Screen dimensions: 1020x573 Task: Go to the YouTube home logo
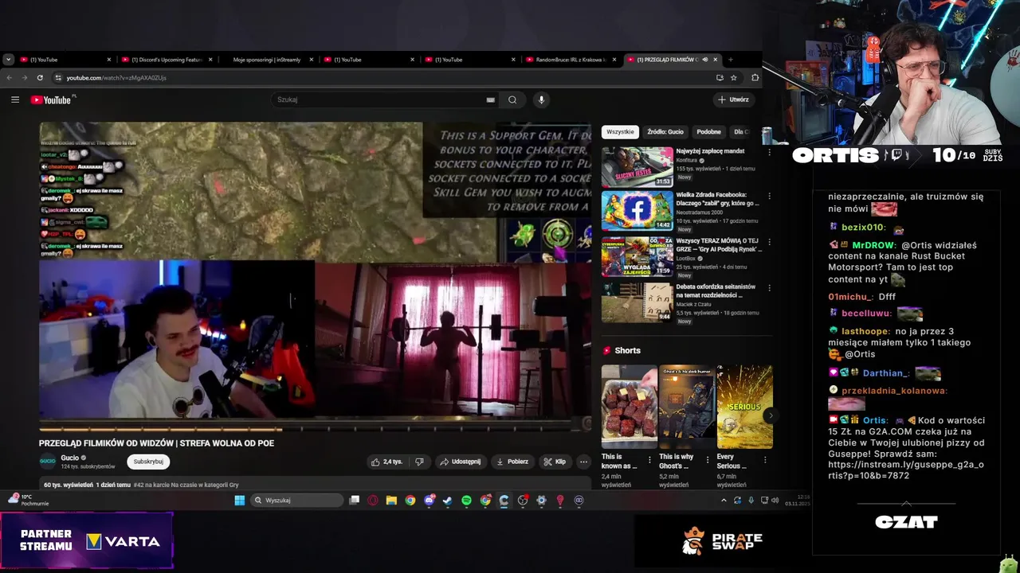pos(51,99)
